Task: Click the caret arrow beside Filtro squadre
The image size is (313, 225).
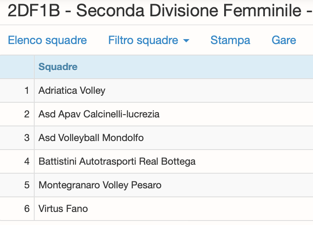Action: pos(186,41)
